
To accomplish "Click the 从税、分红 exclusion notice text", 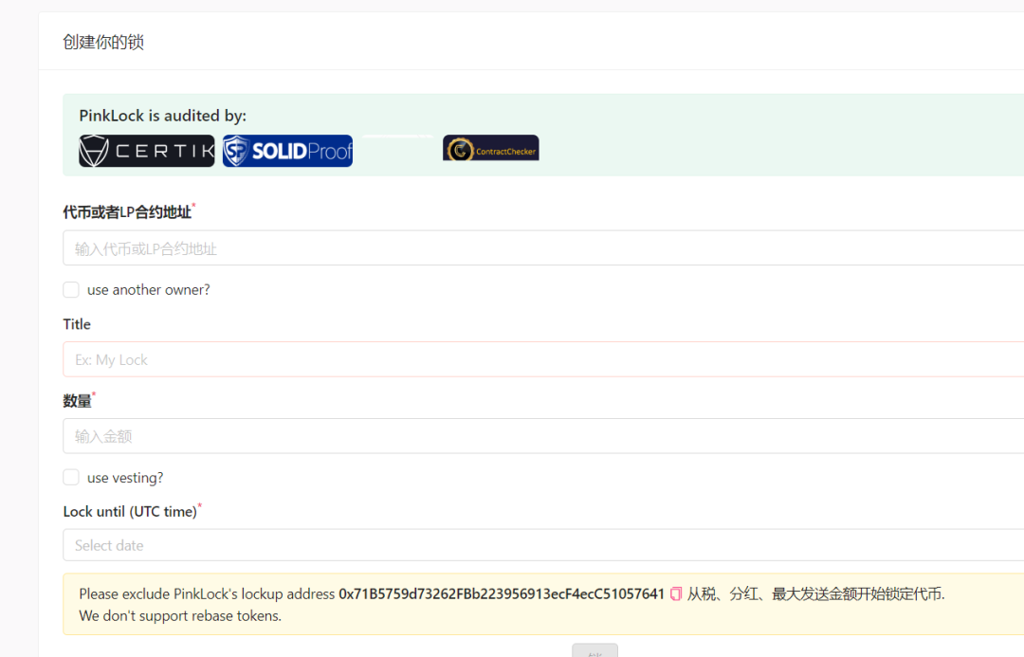I will click(815, 593).
